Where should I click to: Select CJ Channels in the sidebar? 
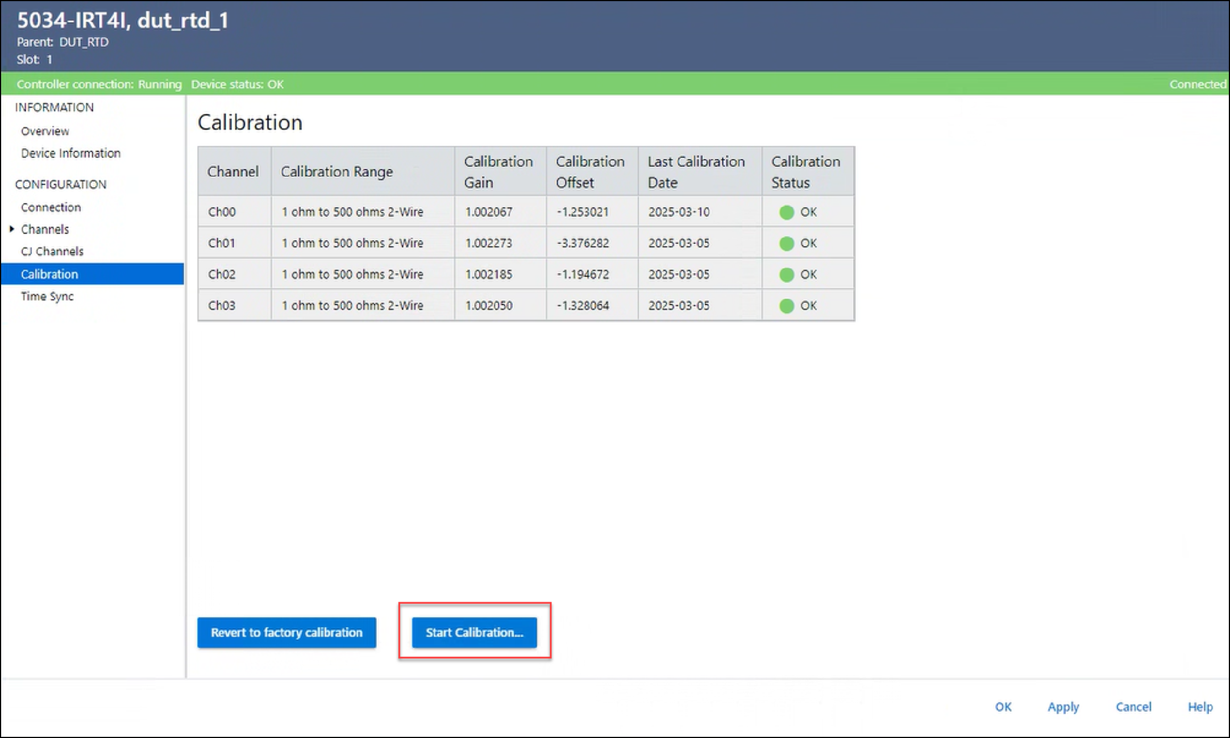point(52,251)
